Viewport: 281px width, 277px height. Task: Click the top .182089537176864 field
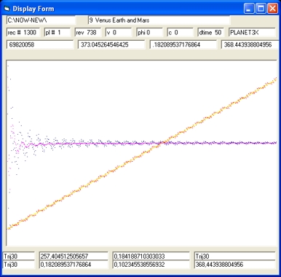[x=183, y=44]
